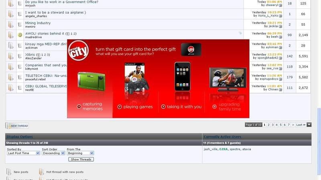Click go-to-last-post icon next to XoXo_L_XoXo

[280, 16]
